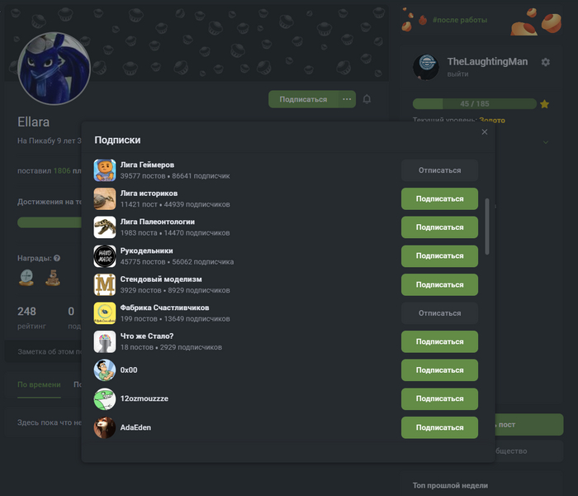This screenshot has height=496, width=578.
Task: Click the Подписаться button on Ellara's profile
Action: click(x=303, y=99)
